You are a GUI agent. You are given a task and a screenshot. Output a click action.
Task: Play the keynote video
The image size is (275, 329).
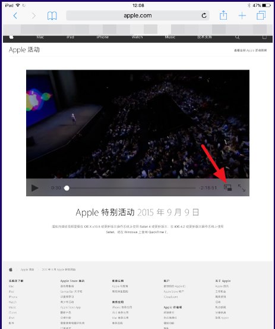pyautogui.click(x=34, y=188)
